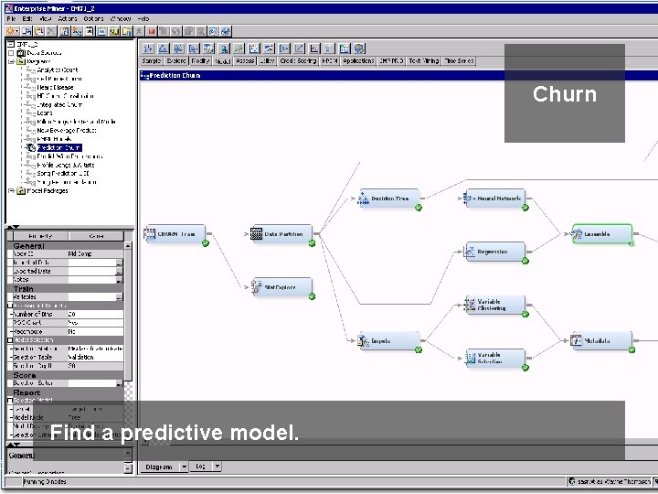658x494 pixels.
Task: Select the Neural Network node
Action: (495, 199)
